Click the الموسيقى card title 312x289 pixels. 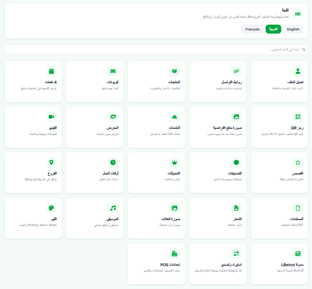(112, 219)
